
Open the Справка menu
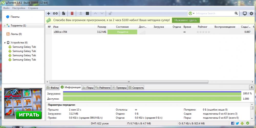point(33,8)
